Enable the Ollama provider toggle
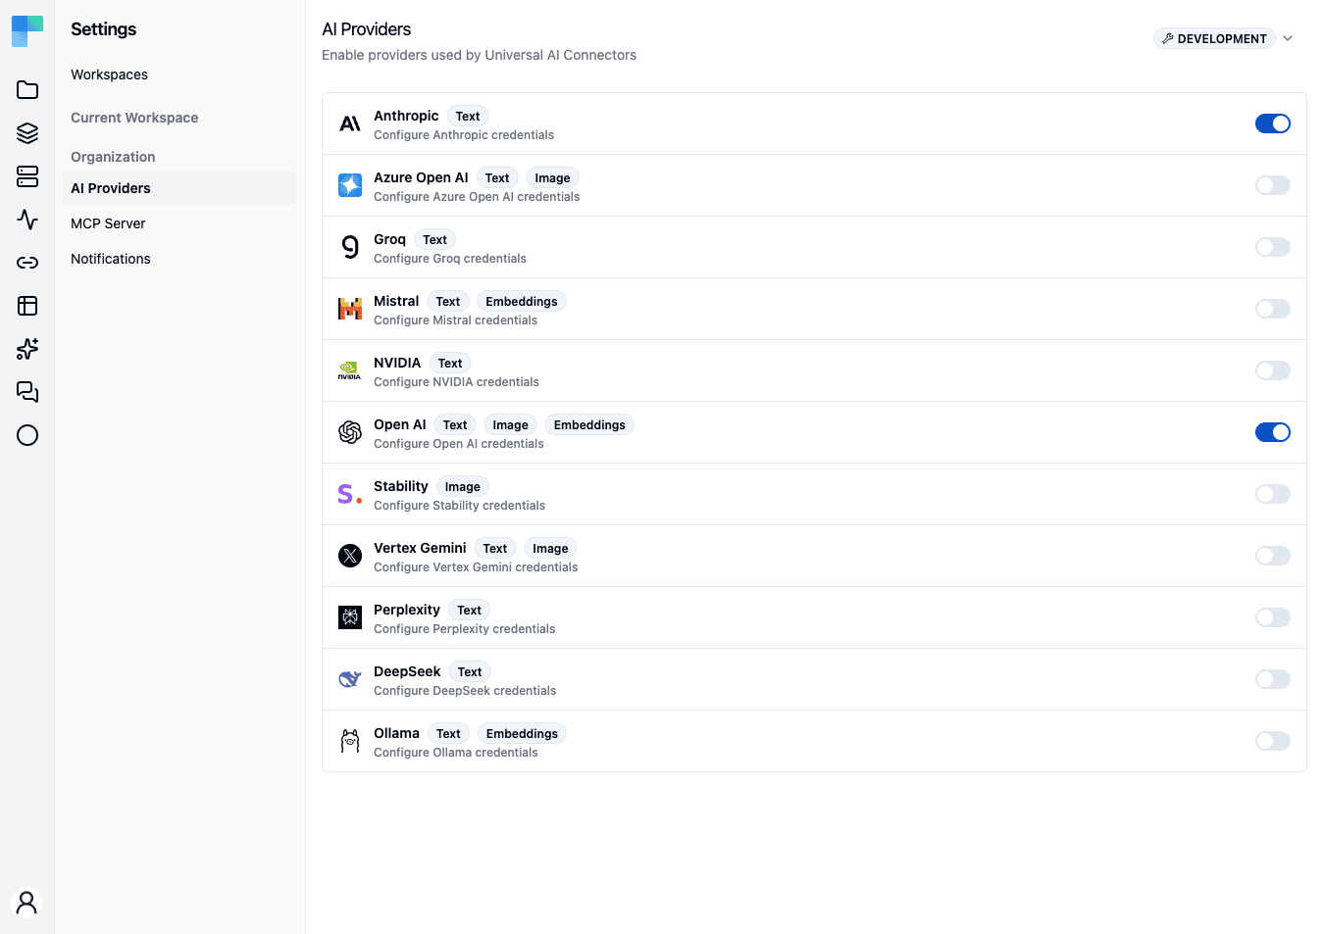 1273,741
